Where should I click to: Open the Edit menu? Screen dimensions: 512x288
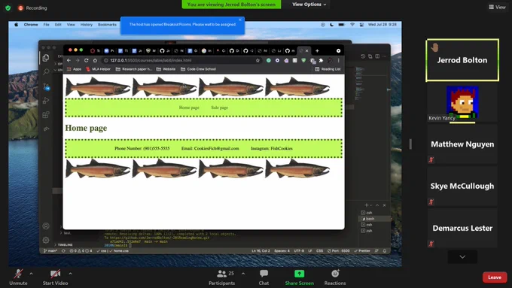point(58,25)
